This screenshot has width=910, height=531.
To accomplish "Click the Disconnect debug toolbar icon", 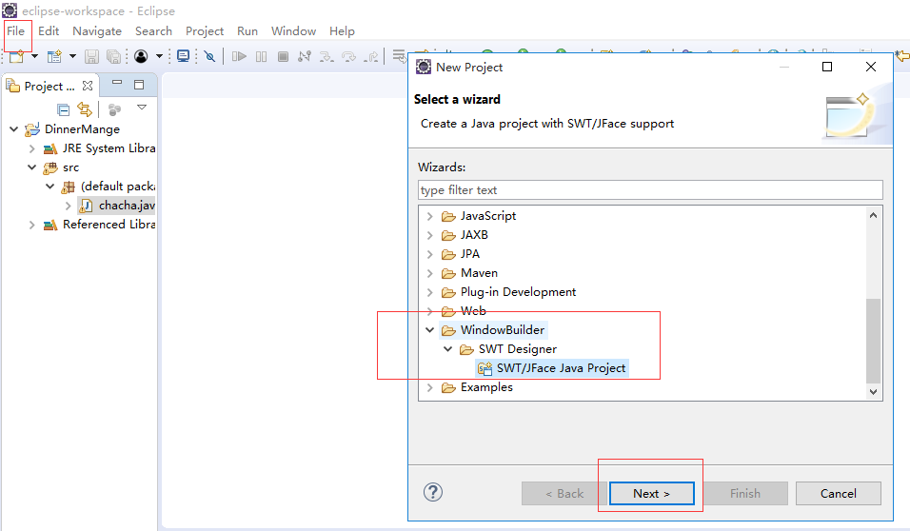I will coord(304,56).
